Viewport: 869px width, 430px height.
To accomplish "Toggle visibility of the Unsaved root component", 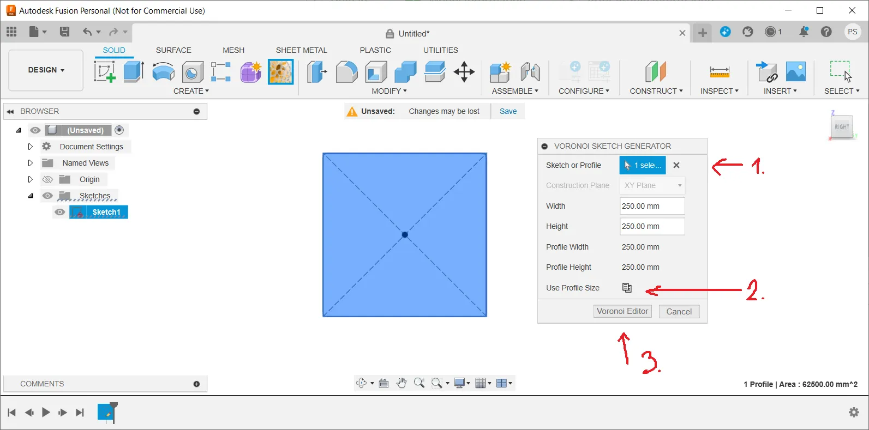I will 35,130.
